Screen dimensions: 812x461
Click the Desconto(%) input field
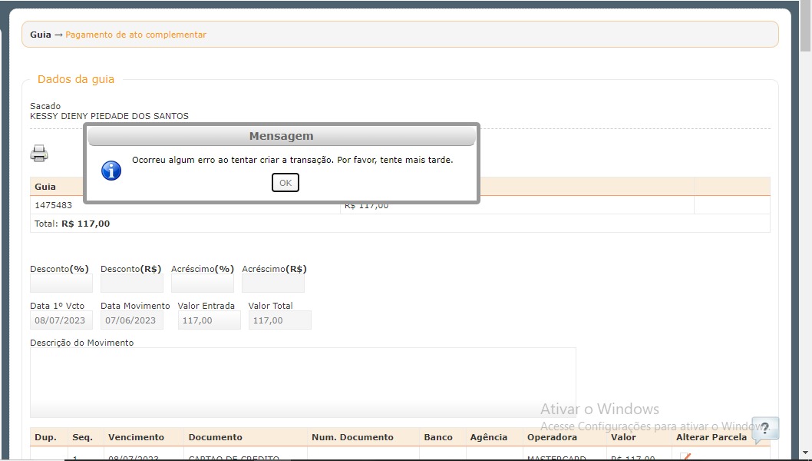pyautogui.click(x=61, y=284)
